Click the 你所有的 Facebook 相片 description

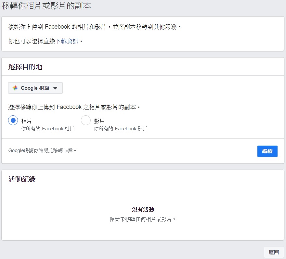pyautogui.click(x=47, y=129)
